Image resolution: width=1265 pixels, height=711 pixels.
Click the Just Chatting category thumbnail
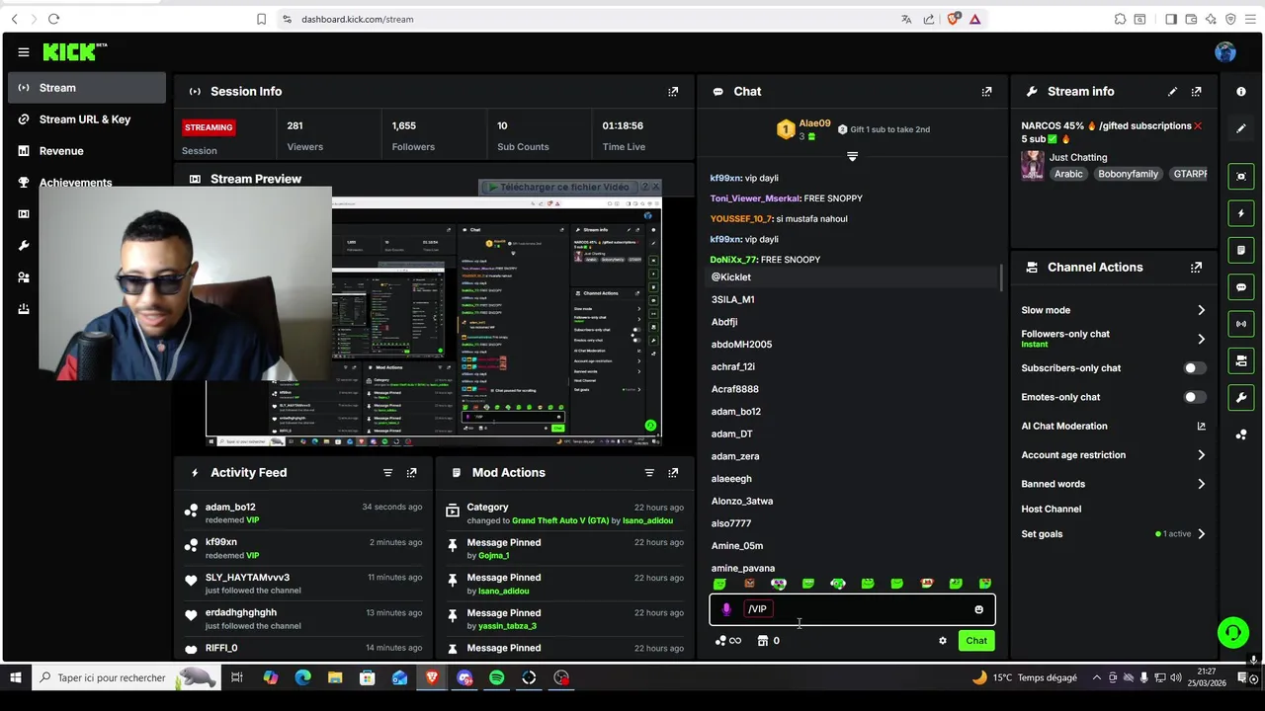[x=1033, y=165]
